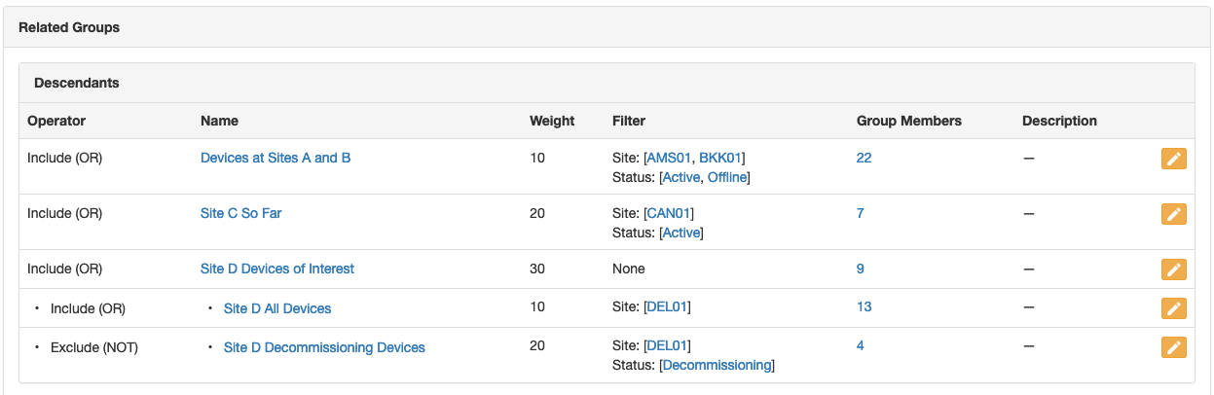Open the 13 group members count
The image size is (1214, 395).
click(x=864, y=307)
